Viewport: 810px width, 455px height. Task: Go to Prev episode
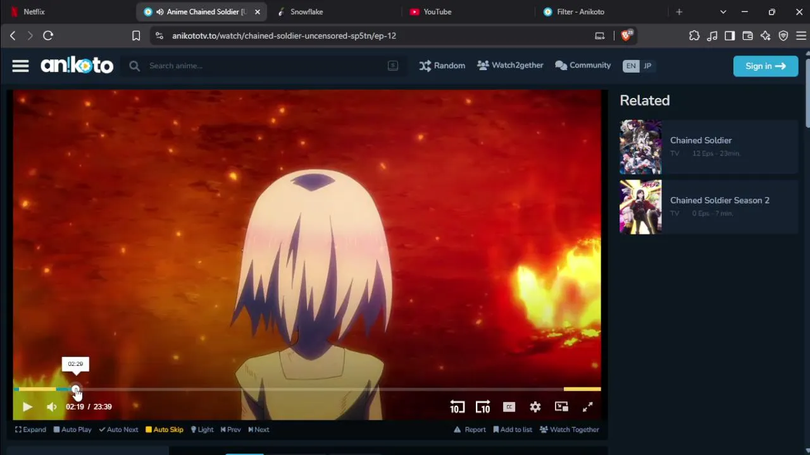[230, 430]
